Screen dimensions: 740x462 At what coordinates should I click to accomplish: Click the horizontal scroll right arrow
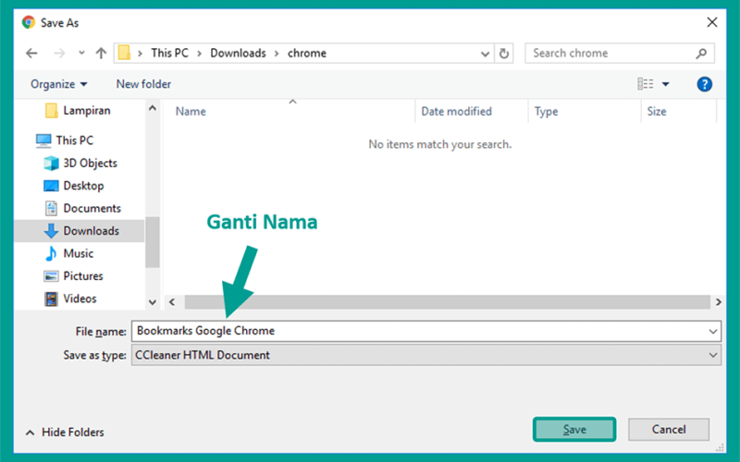point(719,302)
